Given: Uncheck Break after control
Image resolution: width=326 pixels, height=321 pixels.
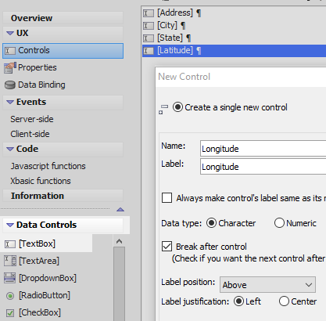Looking at the screenshot, I should point(167,247).
